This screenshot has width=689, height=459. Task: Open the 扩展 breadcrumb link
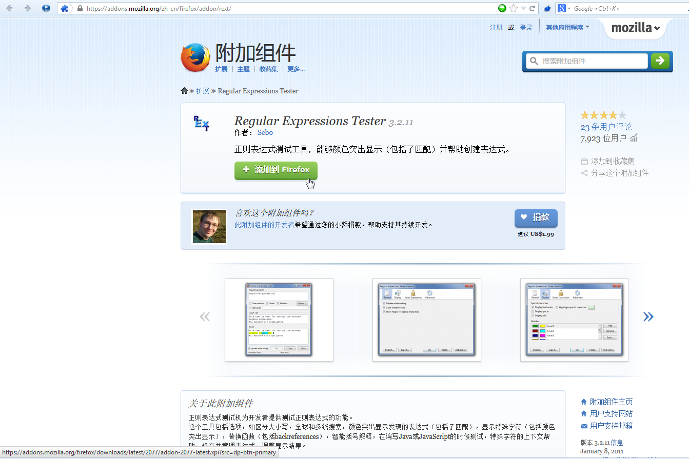203,91
